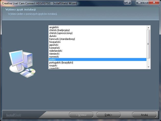Choose chiński (uproszczony) language
The height and width of the screenshot is (121, 161).
(98, 33)
